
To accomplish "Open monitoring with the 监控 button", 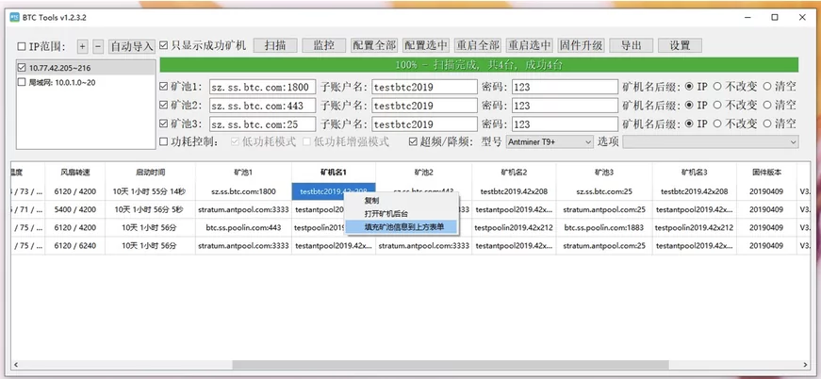I will click(324, 45).
